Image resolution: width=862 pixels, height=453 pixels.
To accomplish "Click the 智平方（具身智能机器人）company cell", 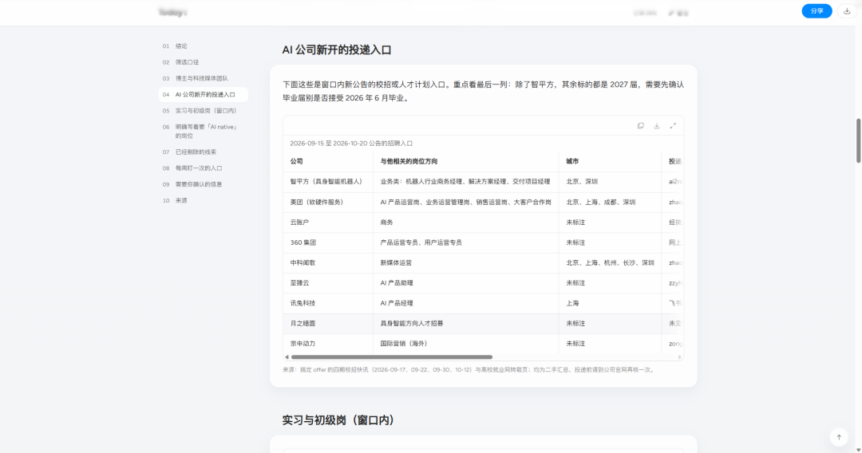I will [x=328, y=182].
